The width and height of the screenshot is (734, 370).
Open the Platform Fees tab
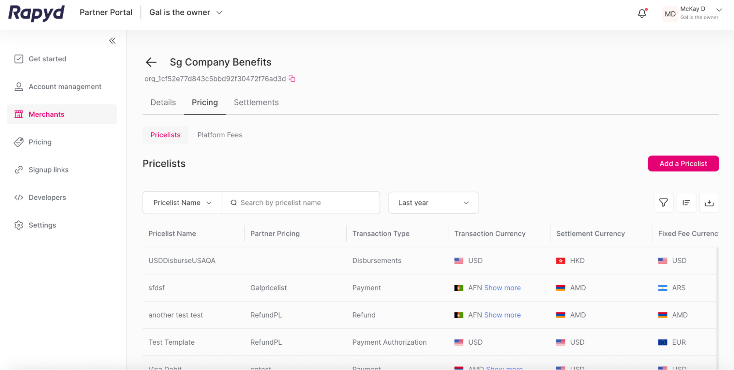pyautogui.click(x=220, y=135)
